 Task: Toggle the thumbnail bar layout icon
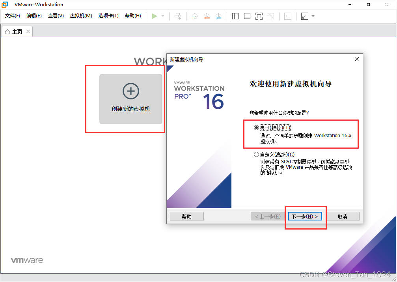tap(247, 16)
